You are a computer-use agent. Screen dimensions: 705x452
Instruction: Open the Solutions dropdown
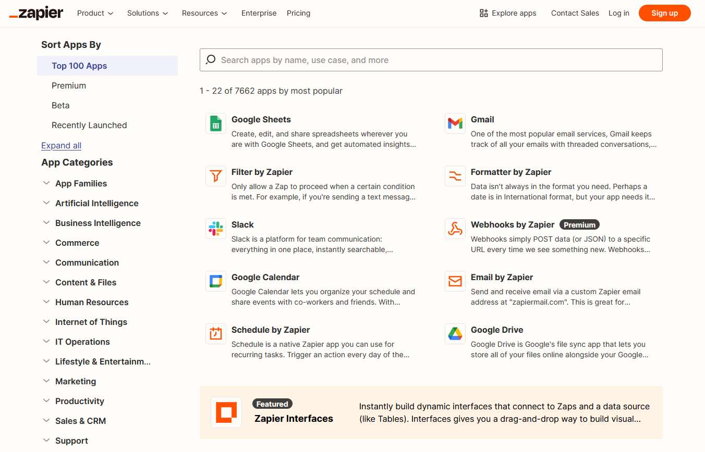(x=147, y=13)
